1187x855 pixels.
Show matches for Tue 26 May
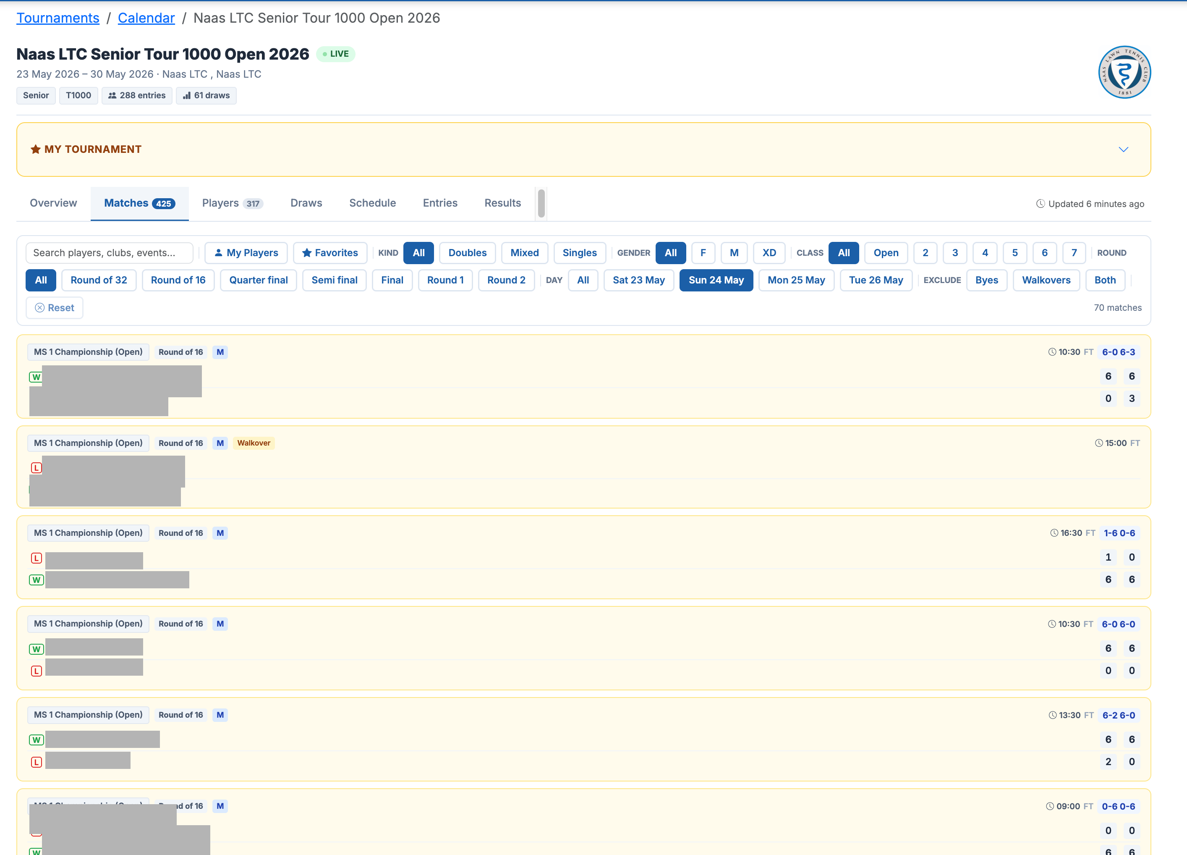click(x=876, y=280)
